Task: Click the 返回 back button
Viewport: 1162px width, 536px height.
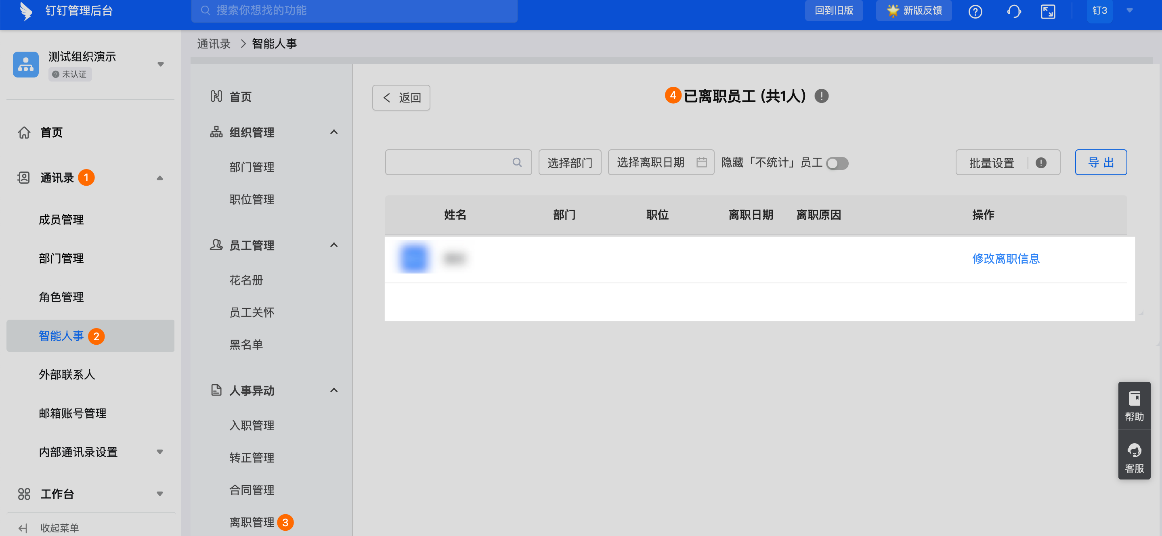Action: [x=401, y=97]
